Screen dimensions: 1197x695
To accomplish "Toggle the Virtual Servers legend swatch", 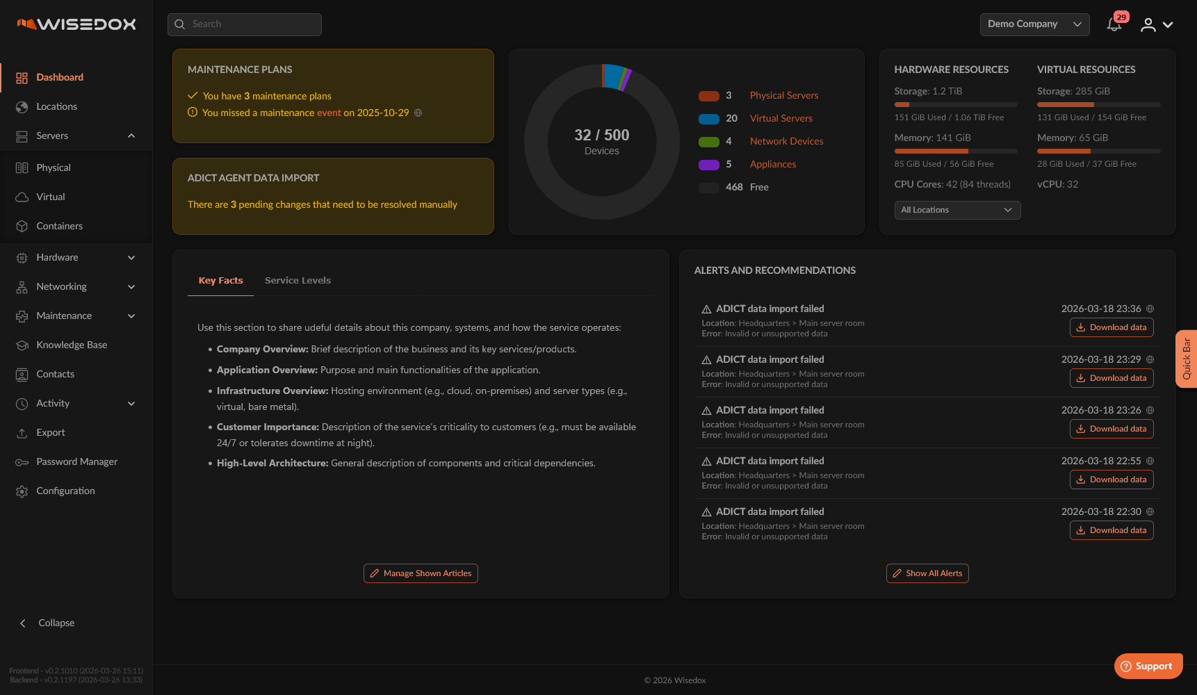I will pos(708,119).
